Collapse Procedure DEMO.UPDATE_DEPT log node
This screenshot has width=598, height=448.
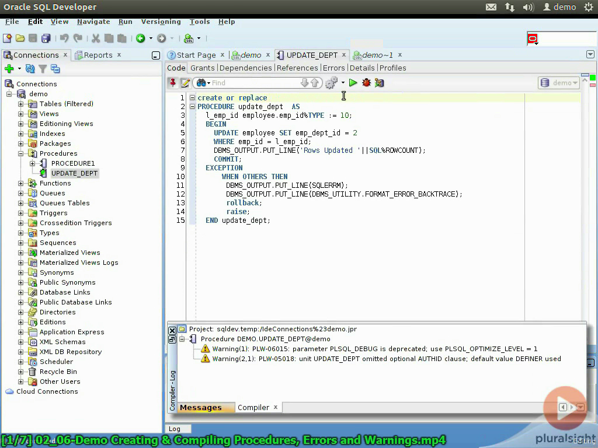[182, 339]
